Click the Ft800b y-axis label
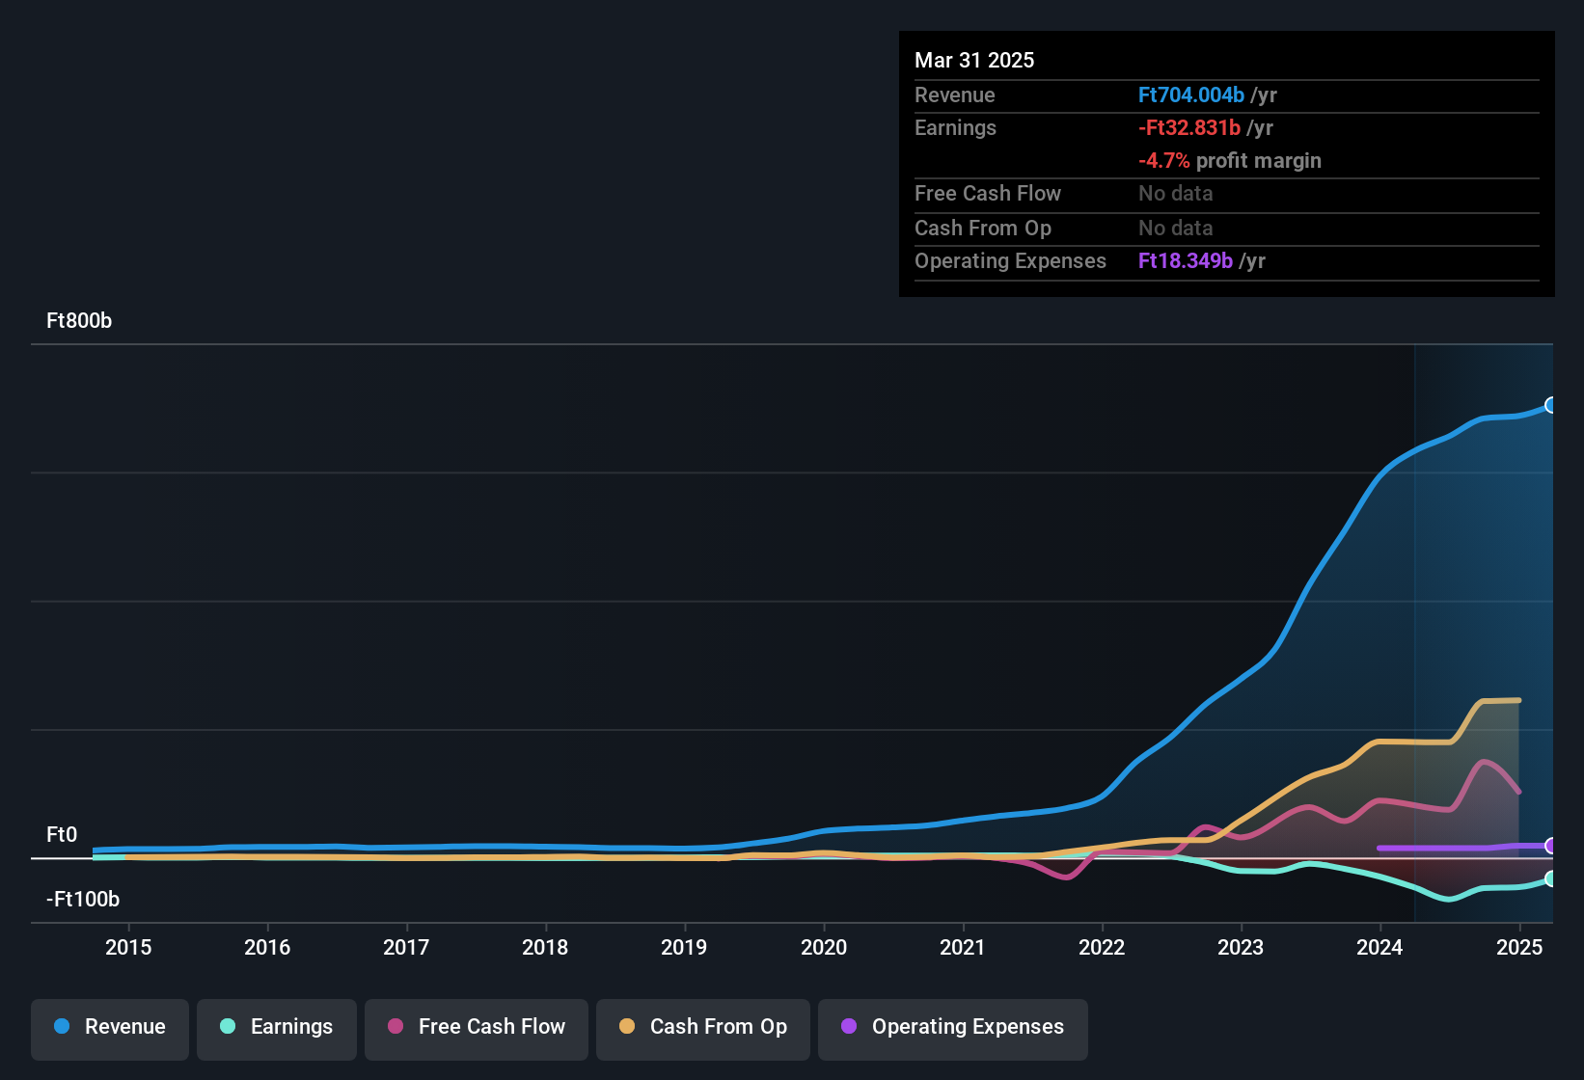 coord(79,321)
